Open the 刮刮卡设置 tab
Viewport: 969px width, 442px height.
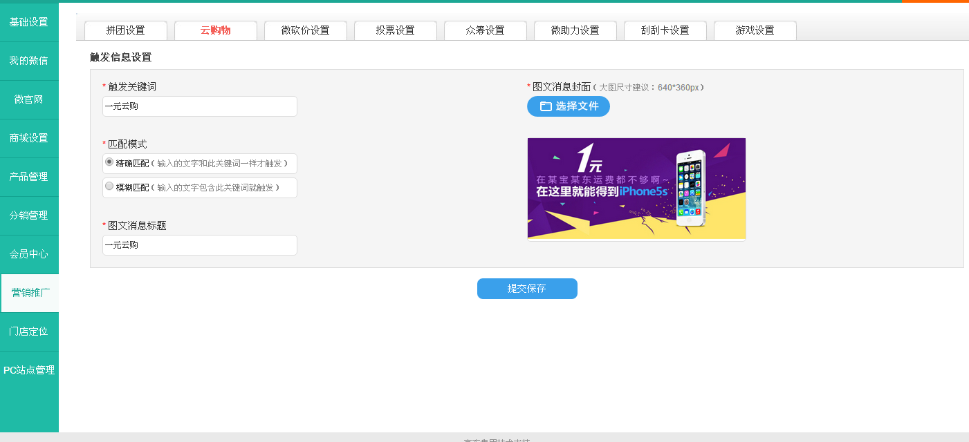[665, 30]
